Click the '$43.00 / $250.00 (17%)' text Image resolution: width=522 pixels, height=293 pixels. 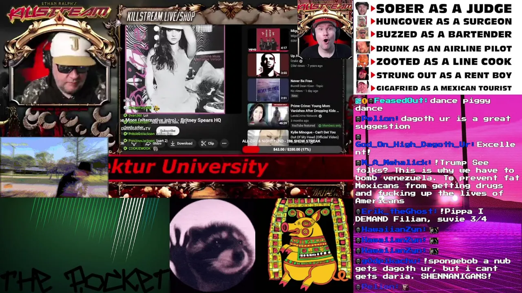(x=292, y=149)
